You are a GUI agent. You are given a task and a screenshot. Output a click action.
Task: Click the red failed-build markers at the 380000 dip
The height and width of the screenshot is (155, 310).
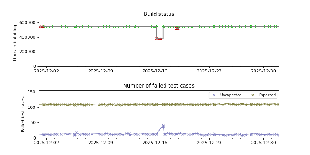[x=158, y=39]
